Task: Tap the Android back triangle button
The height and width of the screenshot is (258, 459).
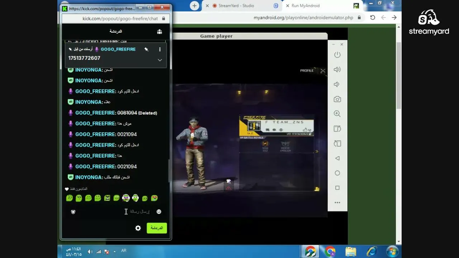Action: [x=337, y=158]
